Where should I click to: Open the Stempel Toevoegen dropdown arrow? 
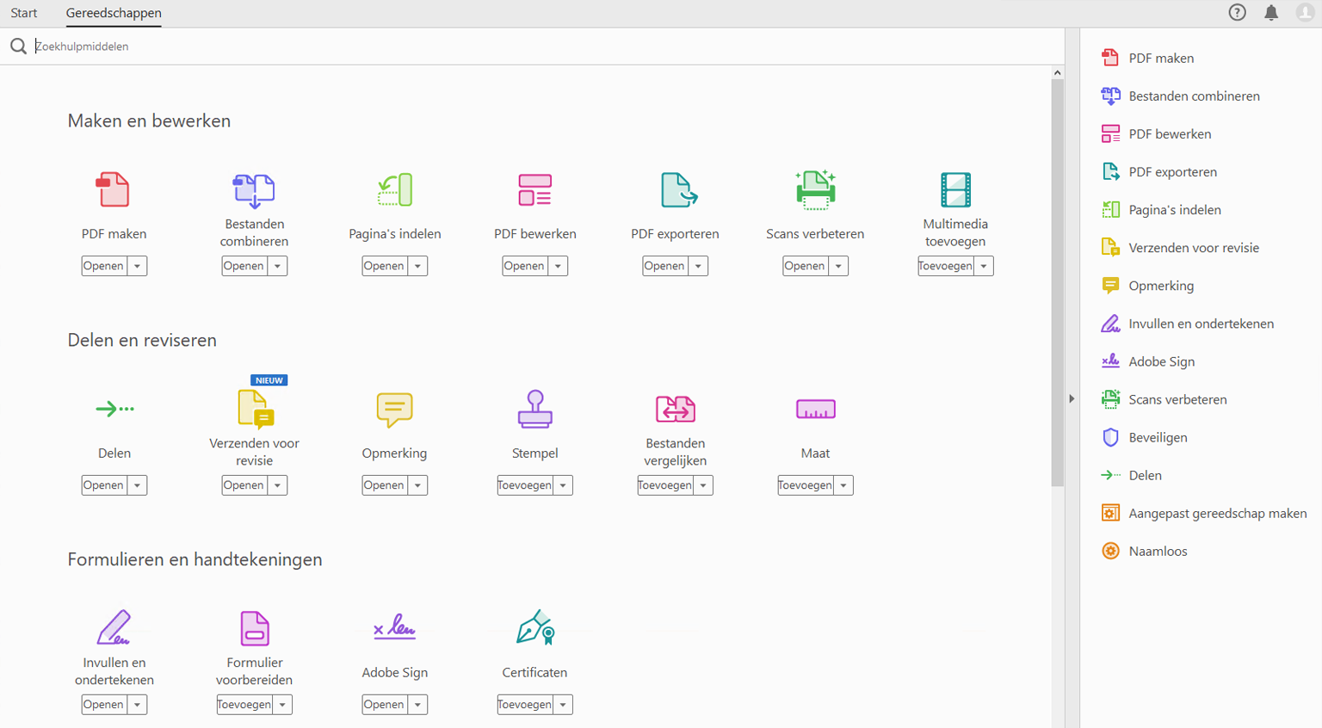563,485
